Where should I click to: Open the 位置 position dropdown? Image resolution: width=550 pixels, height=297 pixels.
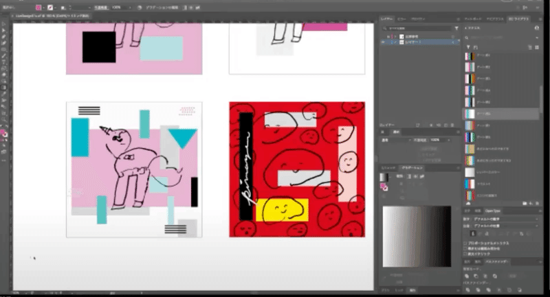(x=505, y=226)
